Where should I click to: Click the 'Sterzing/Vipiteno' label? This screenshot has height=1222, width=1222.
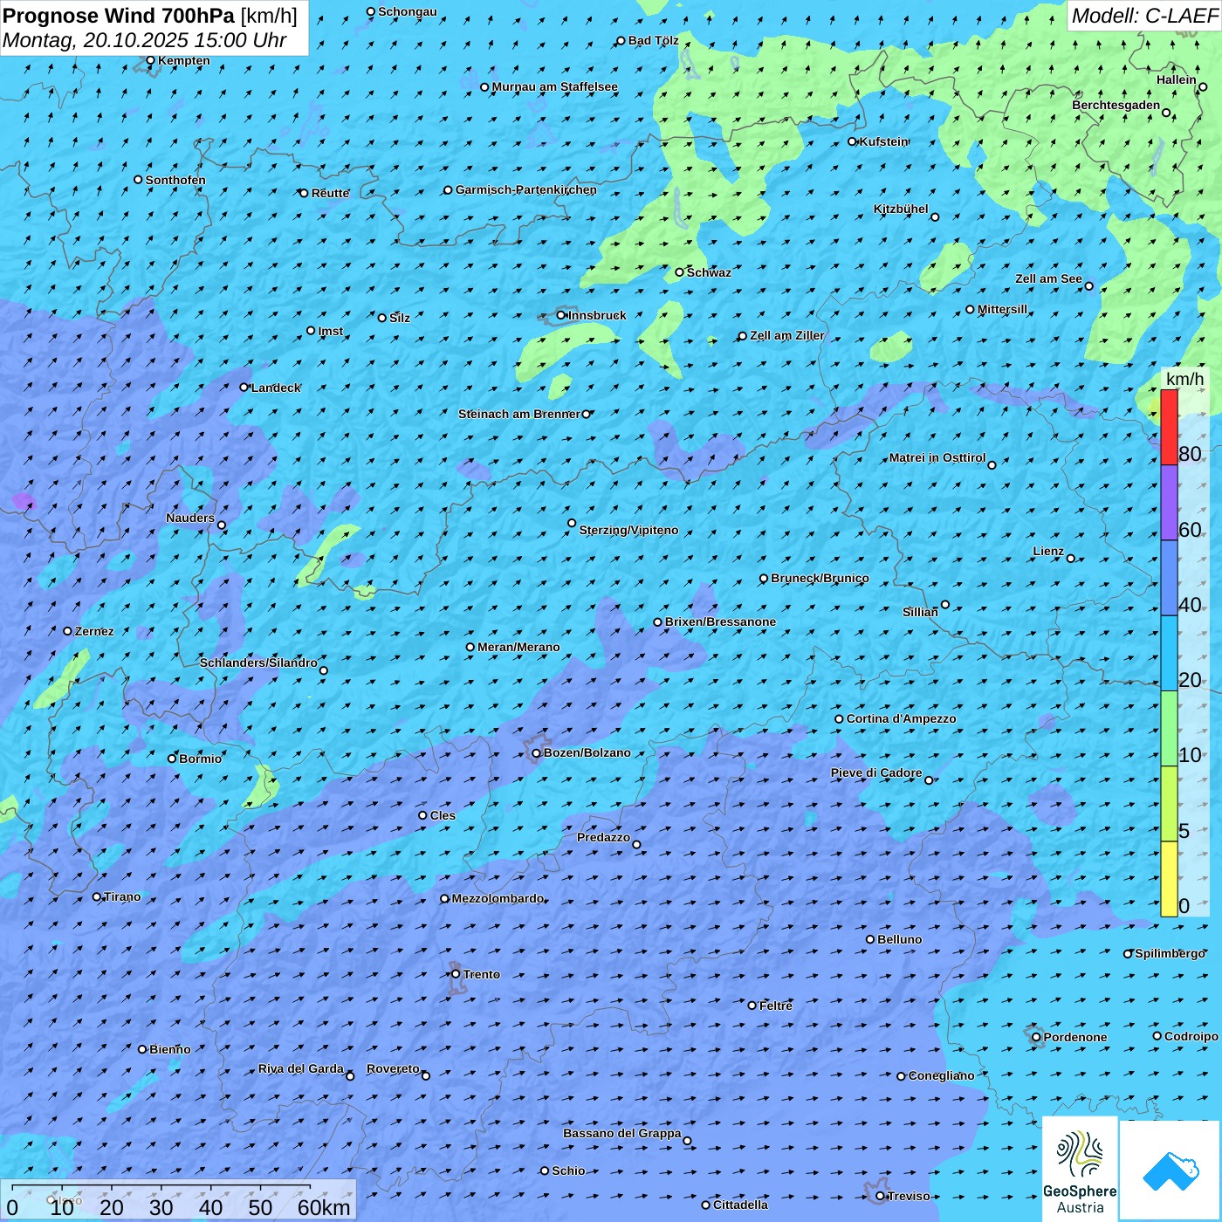[x=628, y=530]
